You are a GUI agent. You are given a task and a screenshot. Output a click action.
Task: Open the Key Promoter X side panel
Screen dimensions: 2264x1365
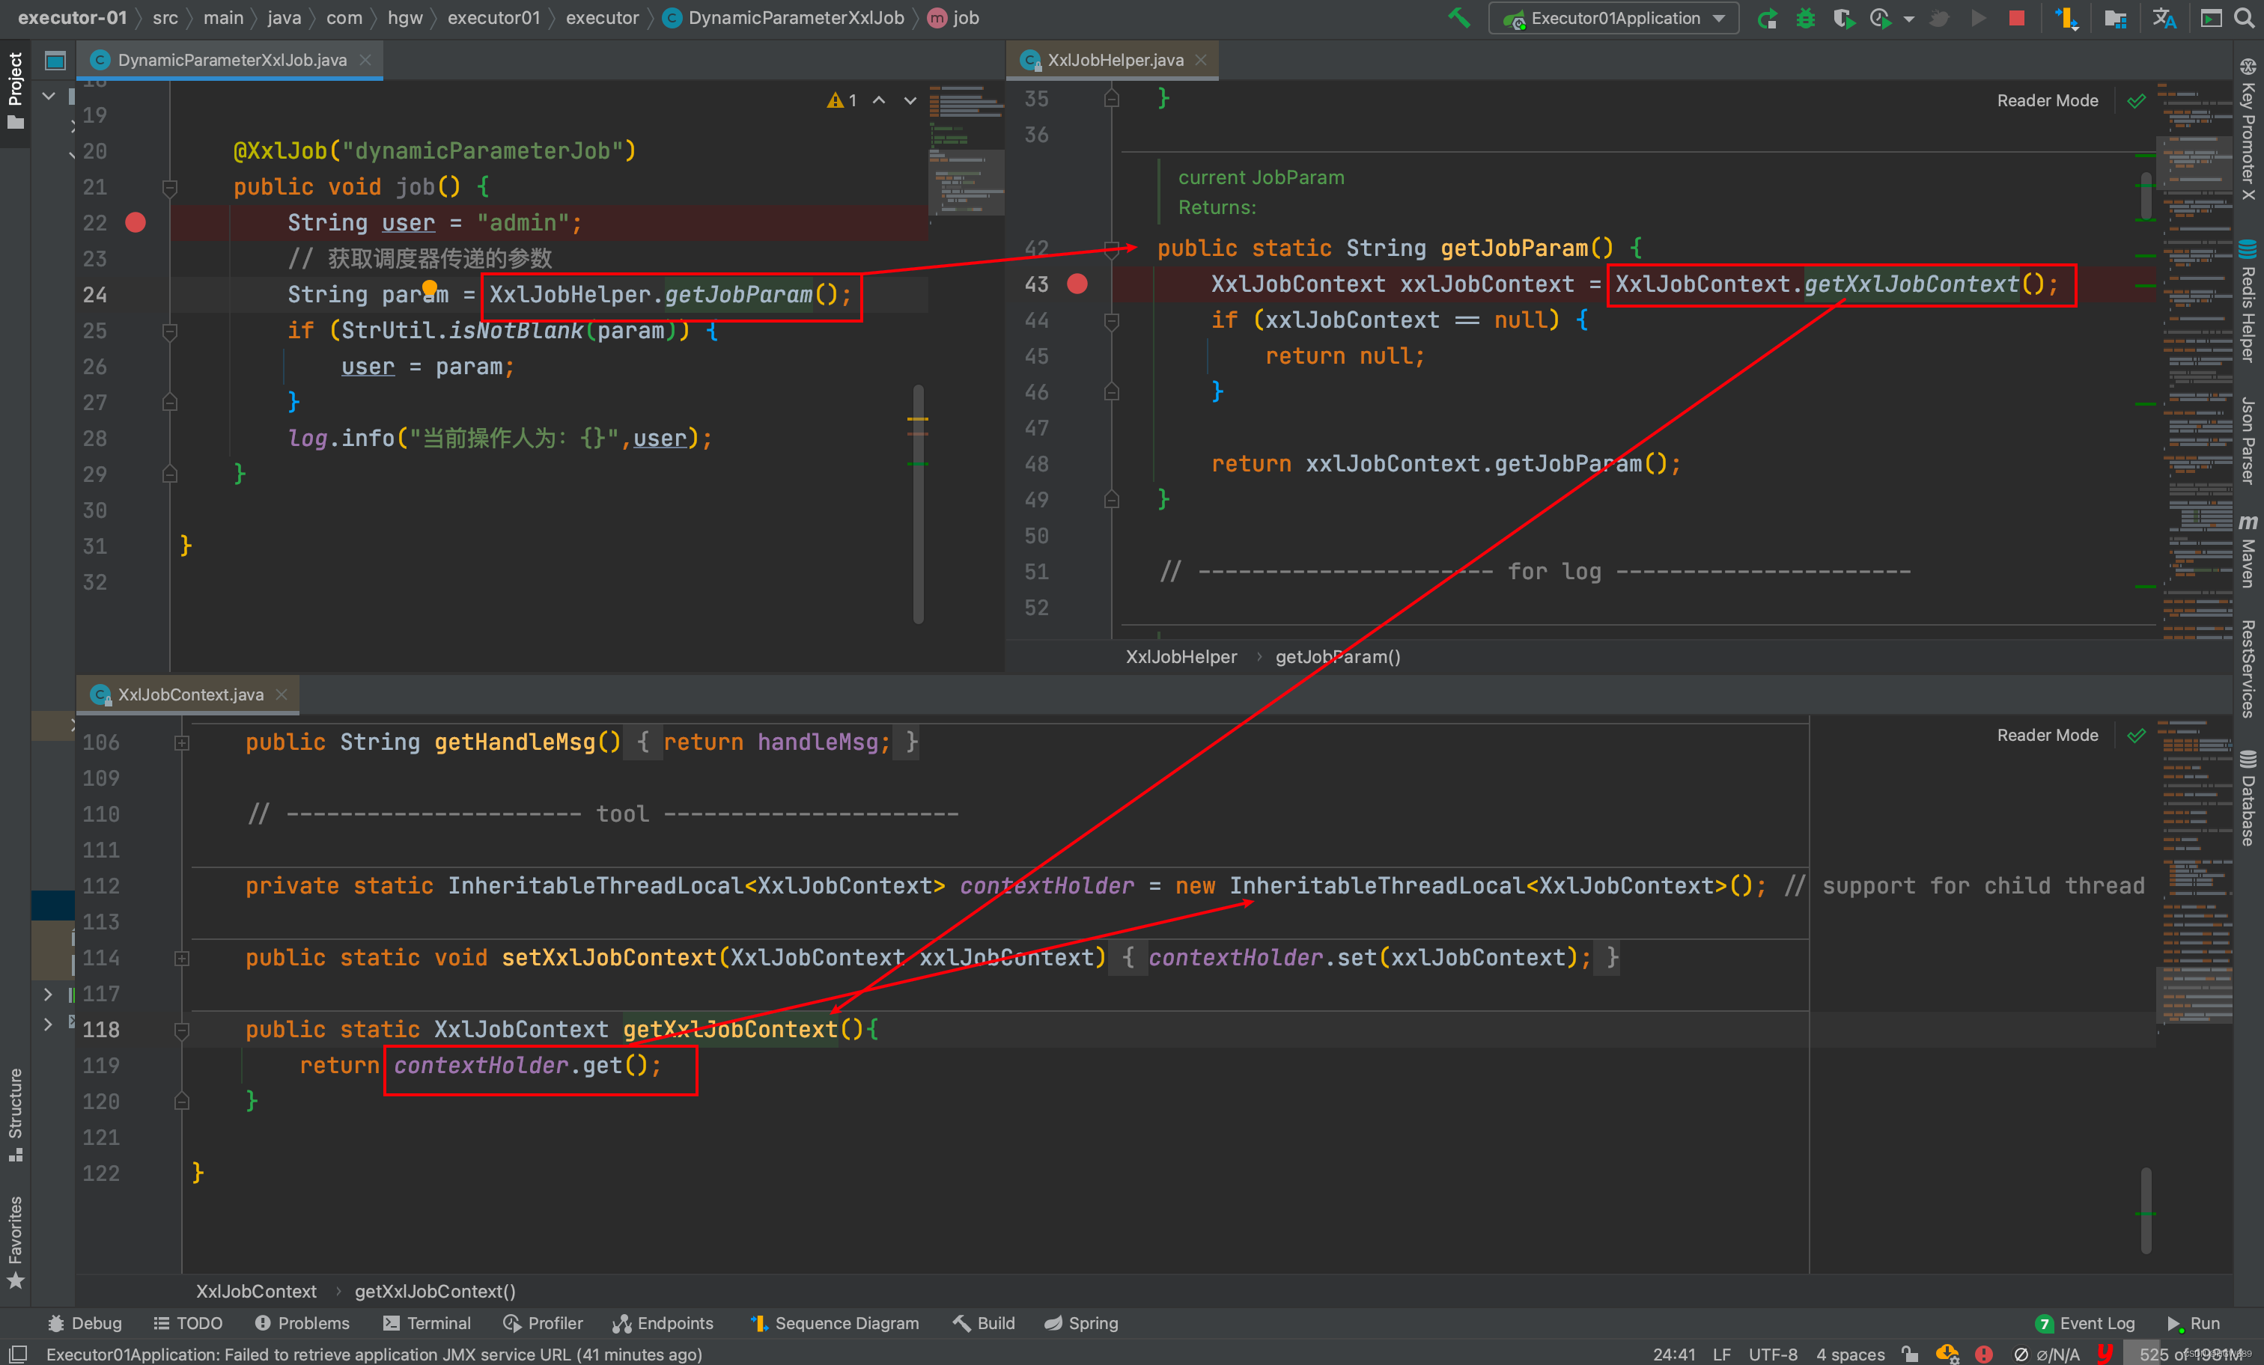pyautogui.click(x=2248, y=129)
